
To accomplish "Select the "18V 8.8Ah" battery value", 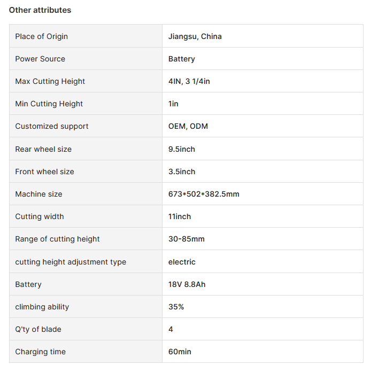I will coord(187,284).
